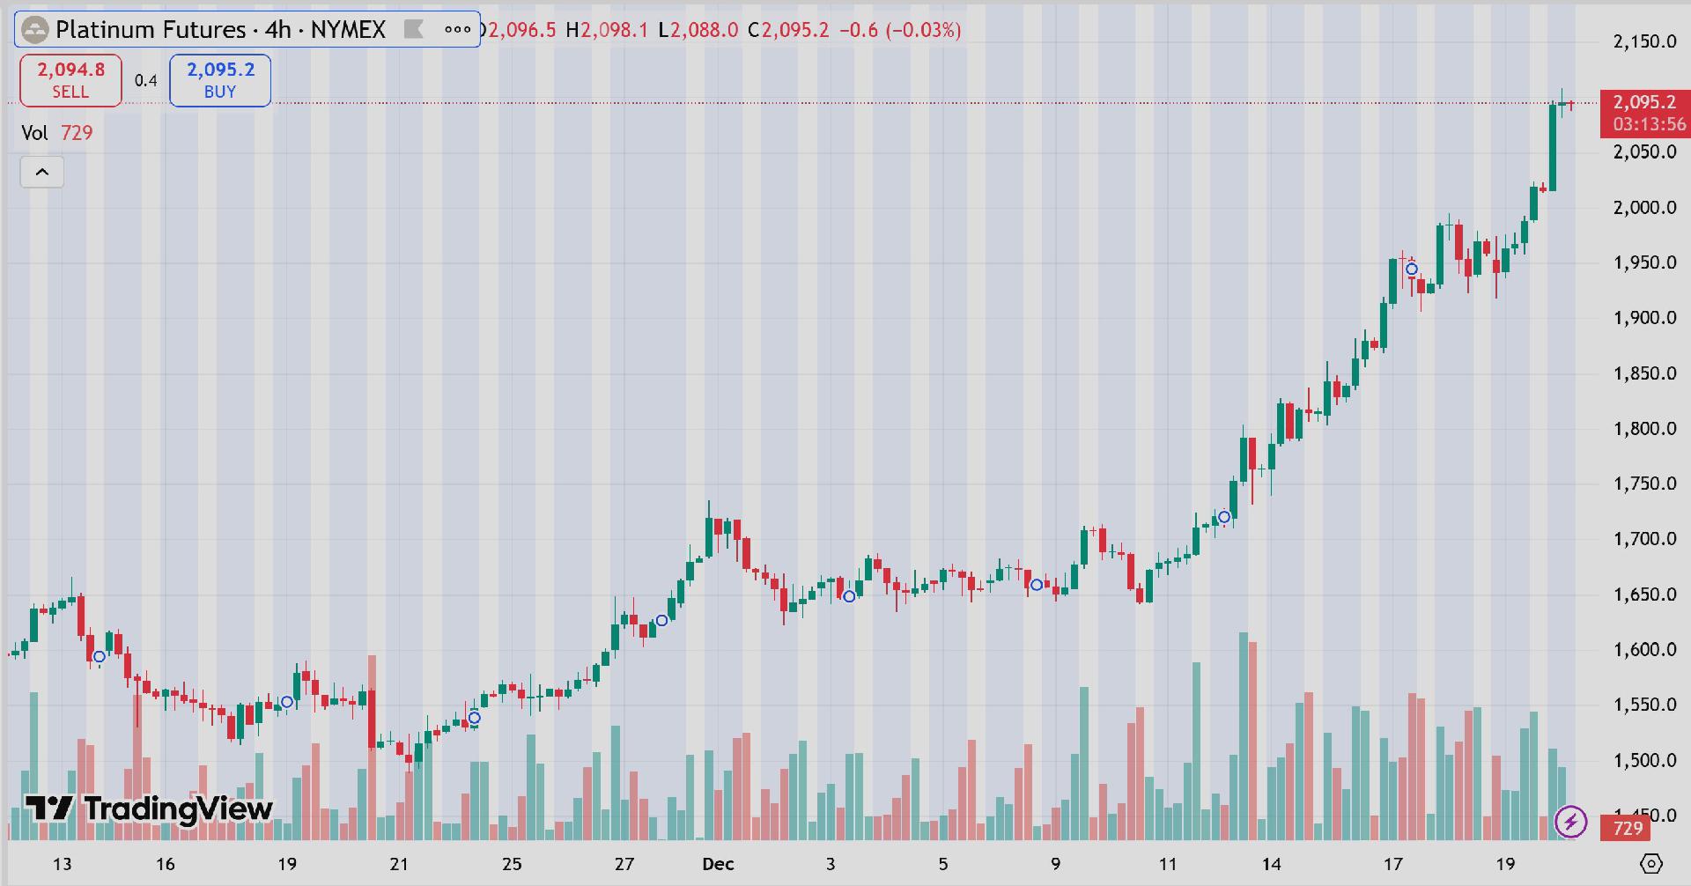Viewport: 1691px width, 886px height.
Task: Click the close value C2,095.2
Action: pos(788,30)
